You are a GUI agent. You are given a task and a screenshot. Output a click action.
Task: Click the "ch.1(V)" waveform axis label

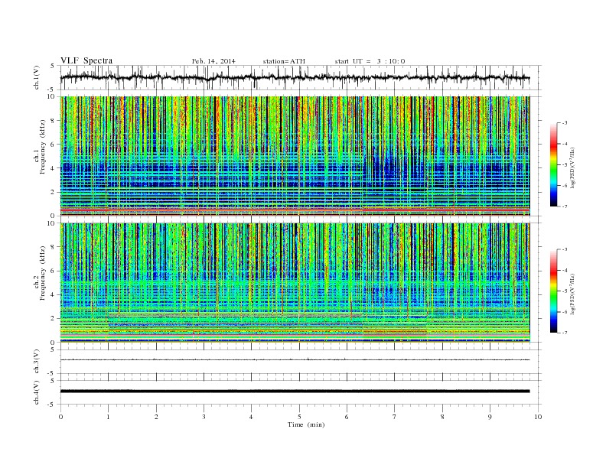click(37, 77)
